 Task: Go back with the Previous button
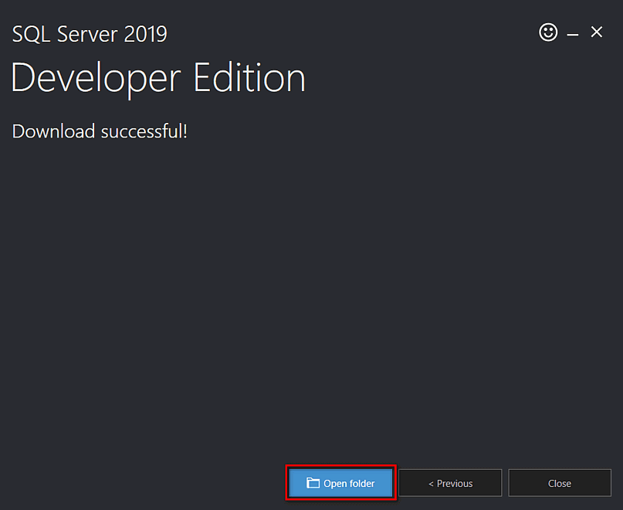[450, 483]
